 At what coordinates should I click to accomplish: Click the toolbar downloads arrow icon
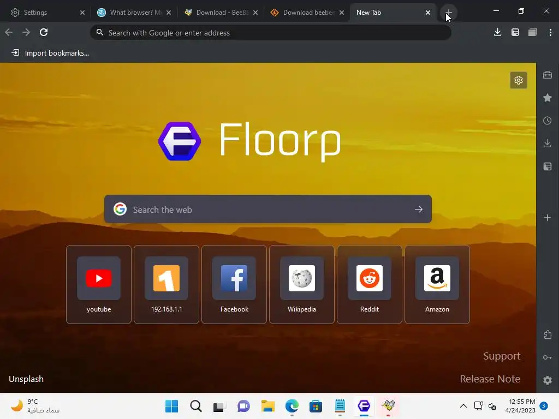pos(498,32)
